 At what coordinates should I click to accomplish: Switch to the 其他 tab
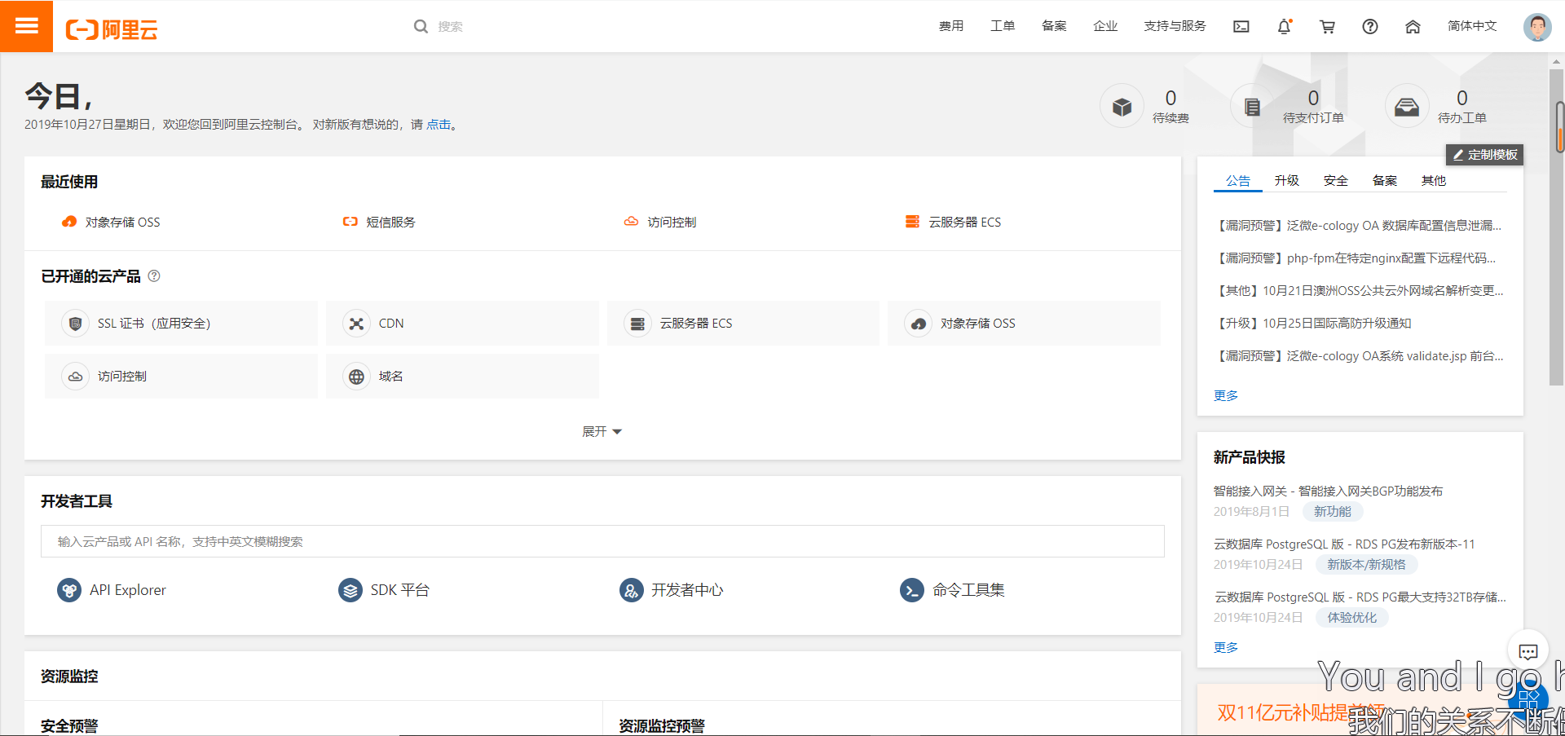[1434, 181]
